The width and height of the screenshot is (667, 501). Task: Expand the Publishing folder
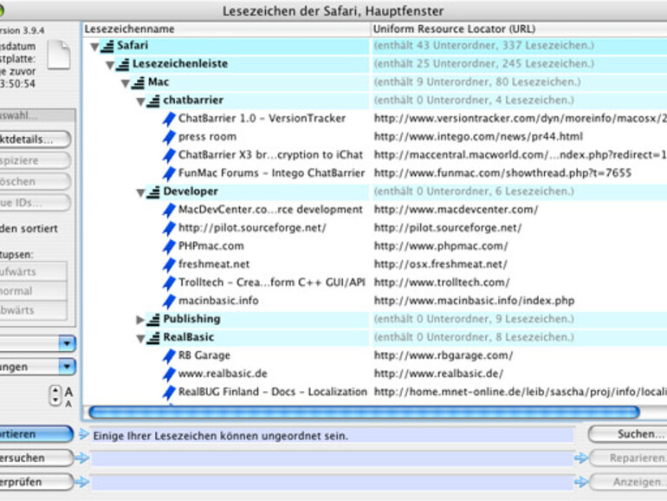140,320
